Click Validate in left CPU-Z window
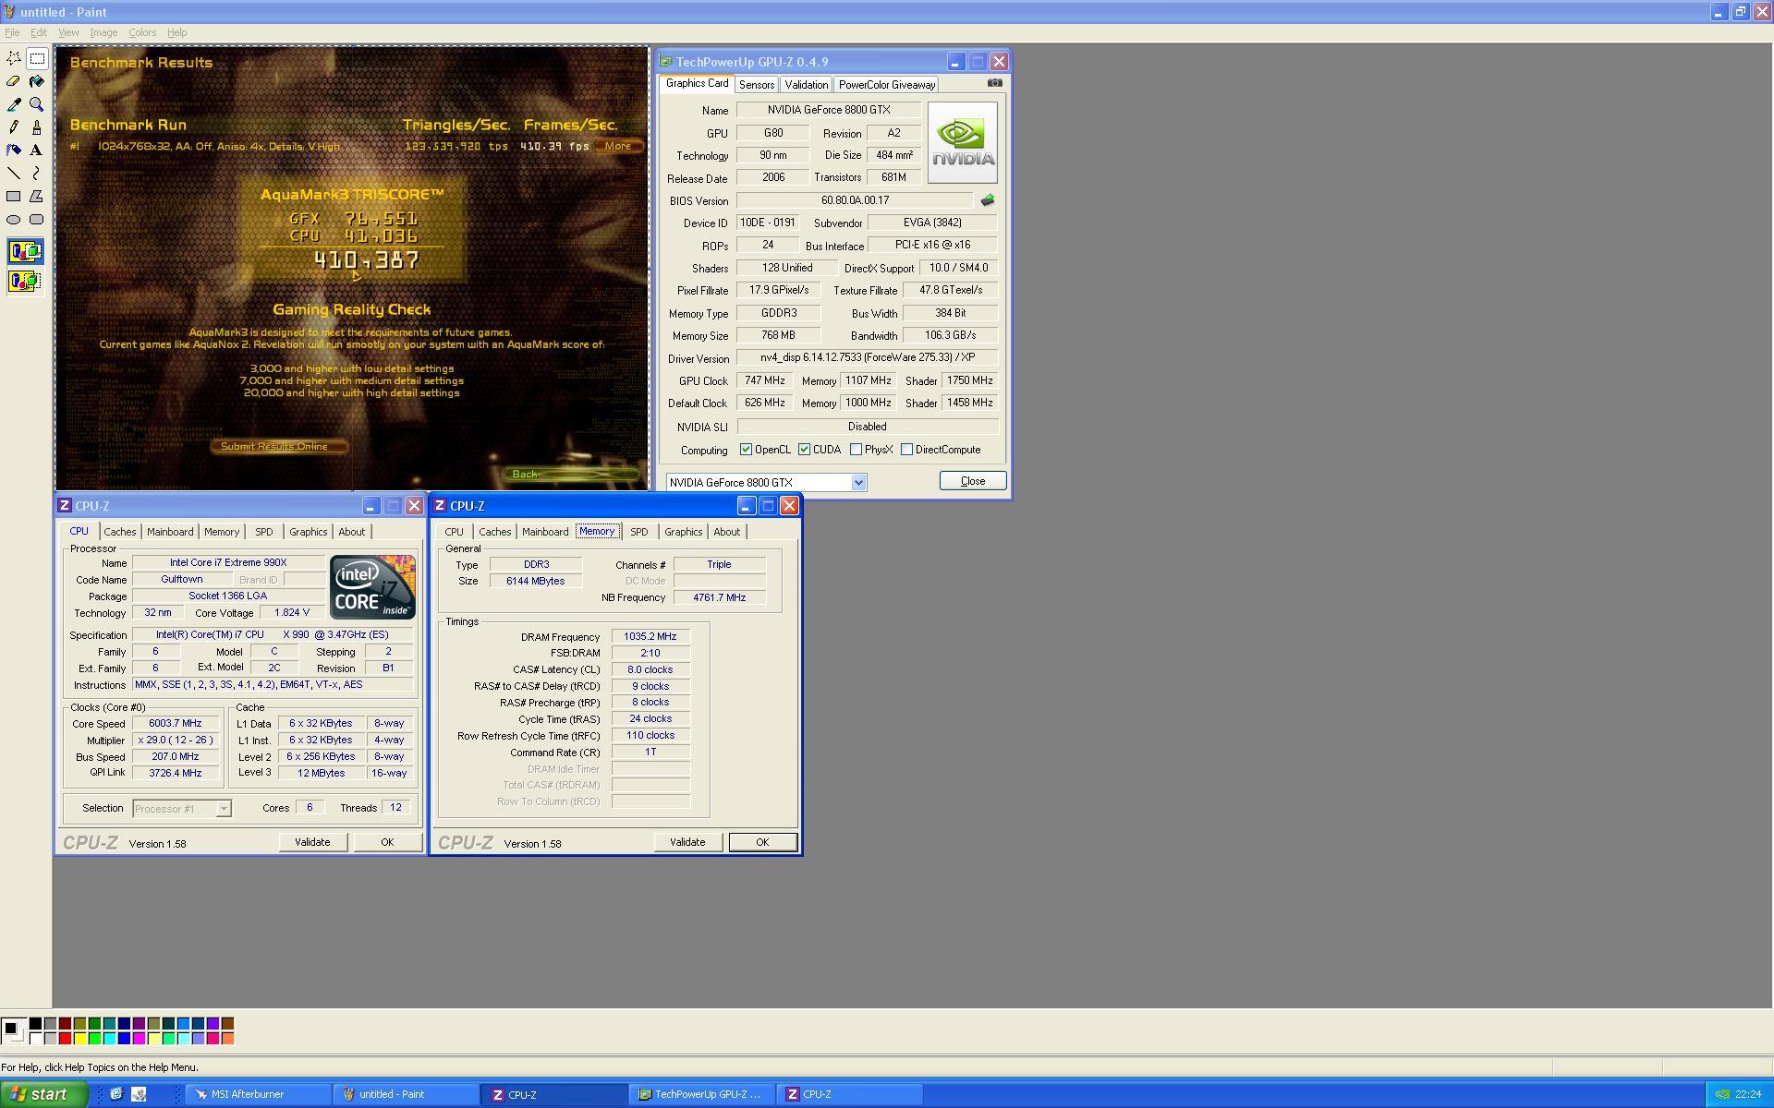This screenshot has height=1108, width=1774. [x=312, y=842]
